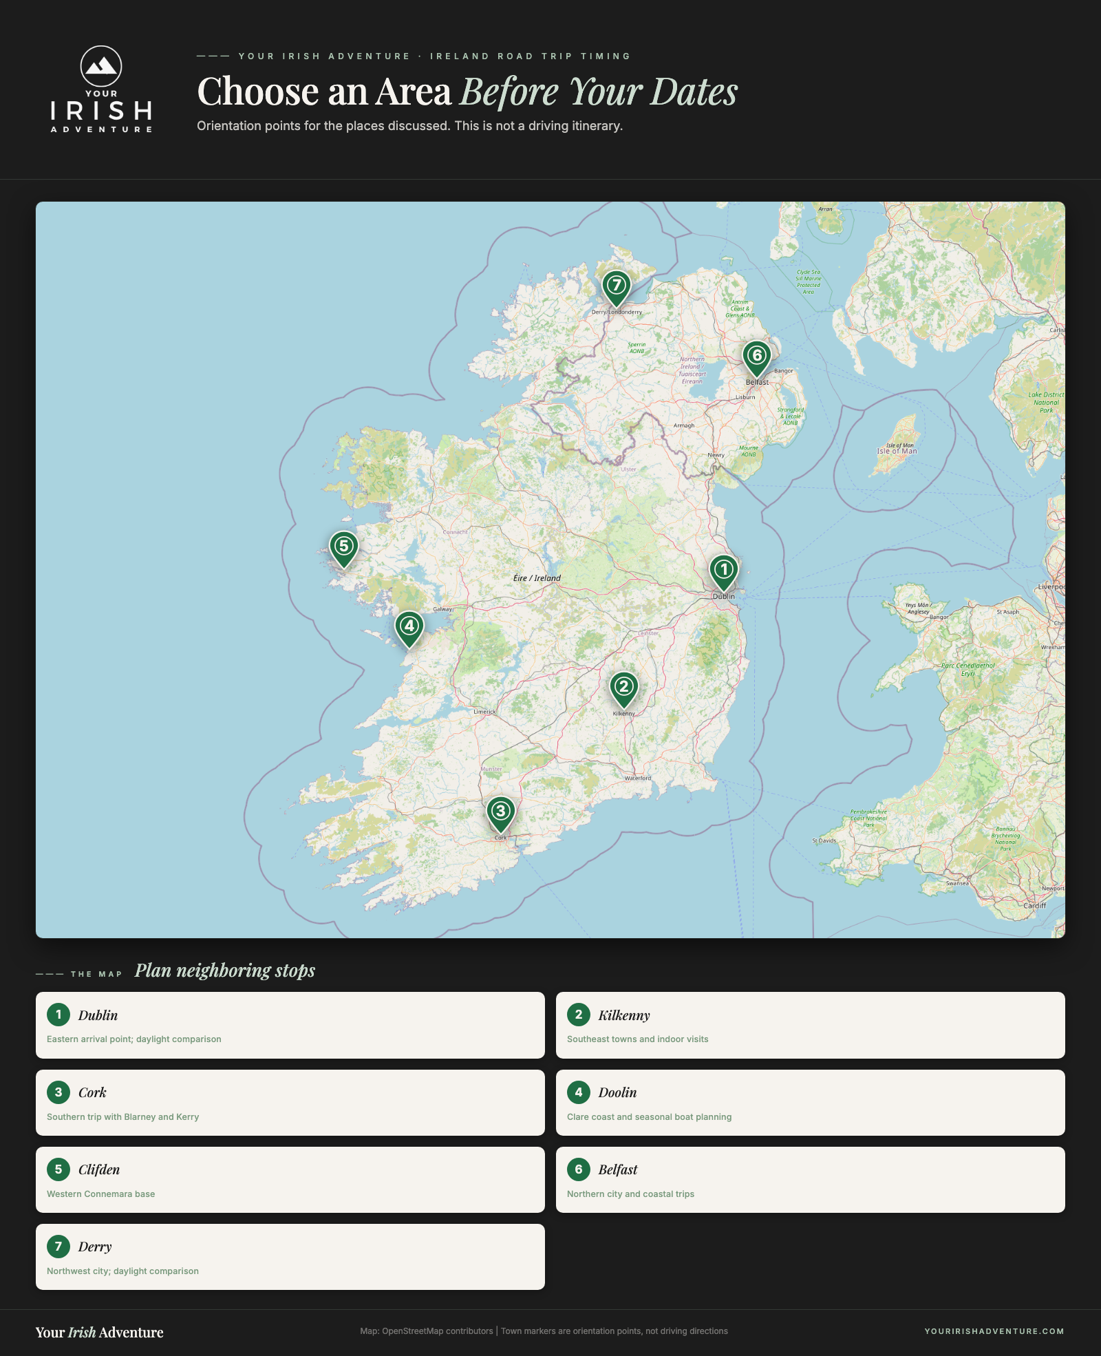Click the green 1 badge beside Dublin
Screen dimensions: 1101x1356
(58, 1014)
